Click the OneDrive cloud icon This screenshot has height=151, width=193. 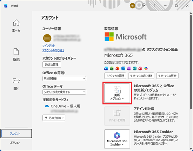pos(47,106)
